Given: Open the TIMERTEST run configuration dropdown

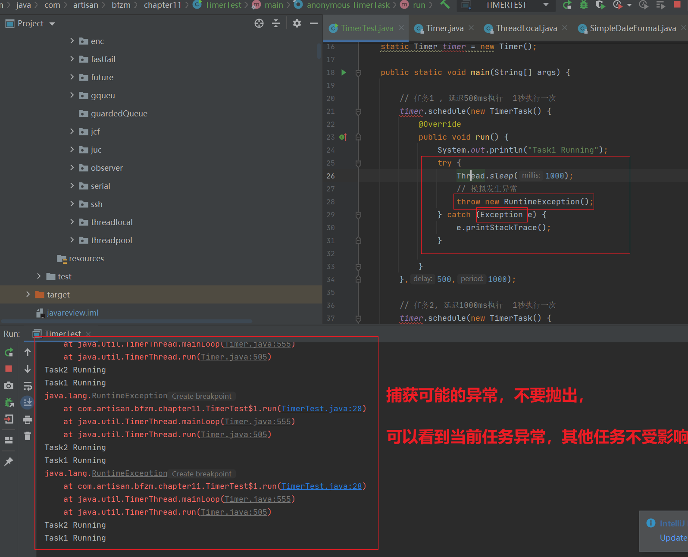Looking at the screenshot, I should [546, 5].
